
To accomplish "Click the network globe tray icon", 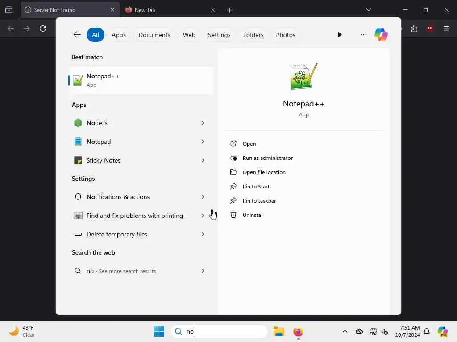I will (x=374, y=331).
